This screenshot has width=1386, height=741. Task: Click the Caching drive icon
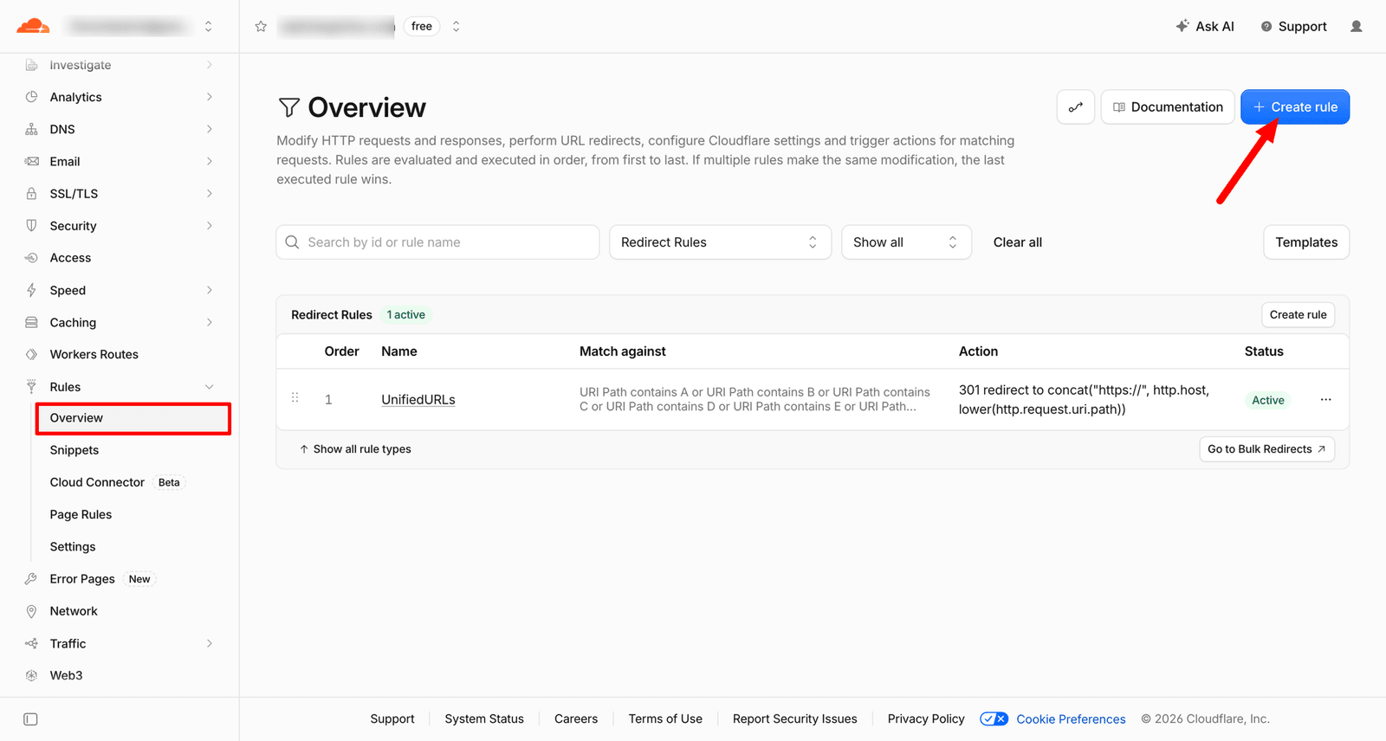31,322
